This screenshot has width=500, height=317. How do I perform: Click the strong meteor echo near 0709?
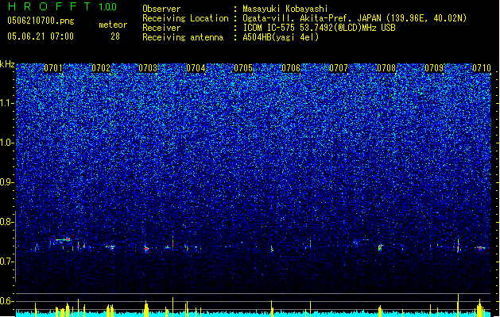[x=458, y=246]
